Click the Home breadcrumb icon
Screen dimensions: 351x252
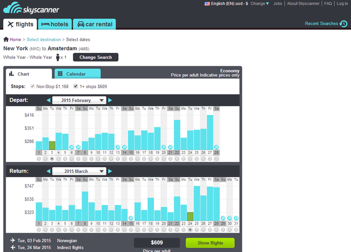(6, 39)
